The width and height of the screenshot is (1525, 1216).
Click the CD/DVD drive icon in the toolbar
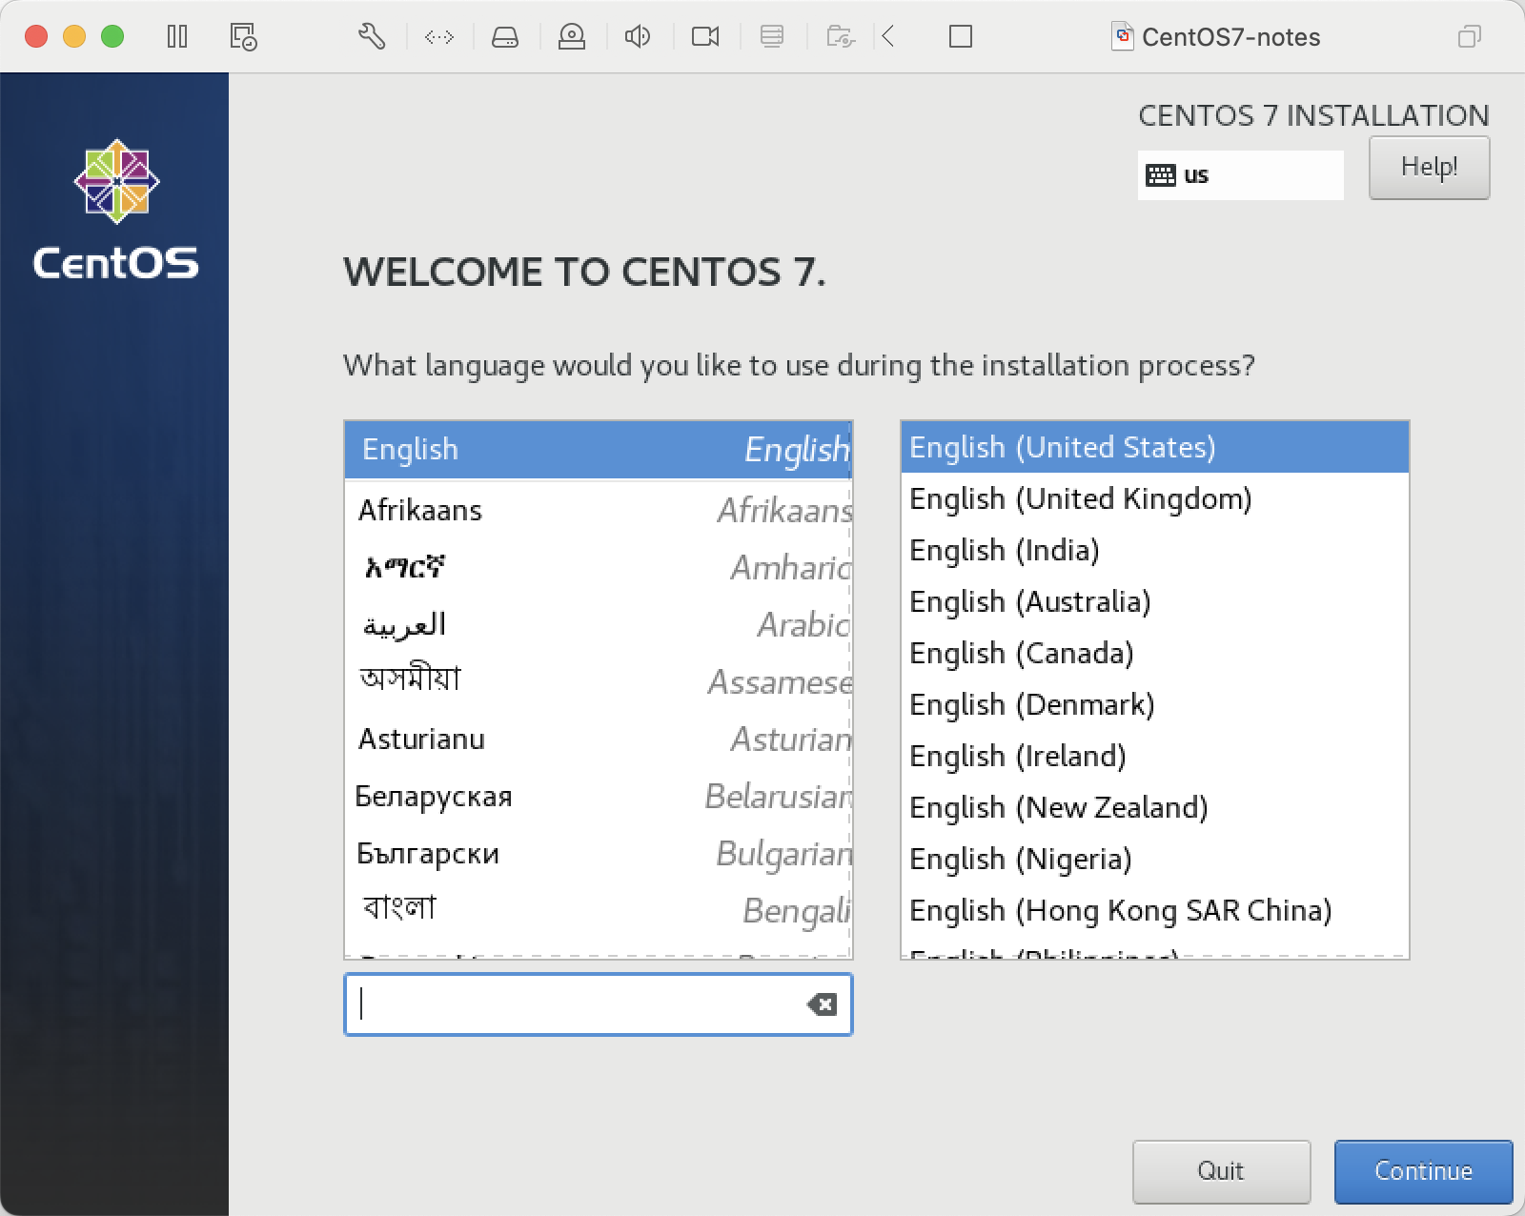tap(572, 37)
